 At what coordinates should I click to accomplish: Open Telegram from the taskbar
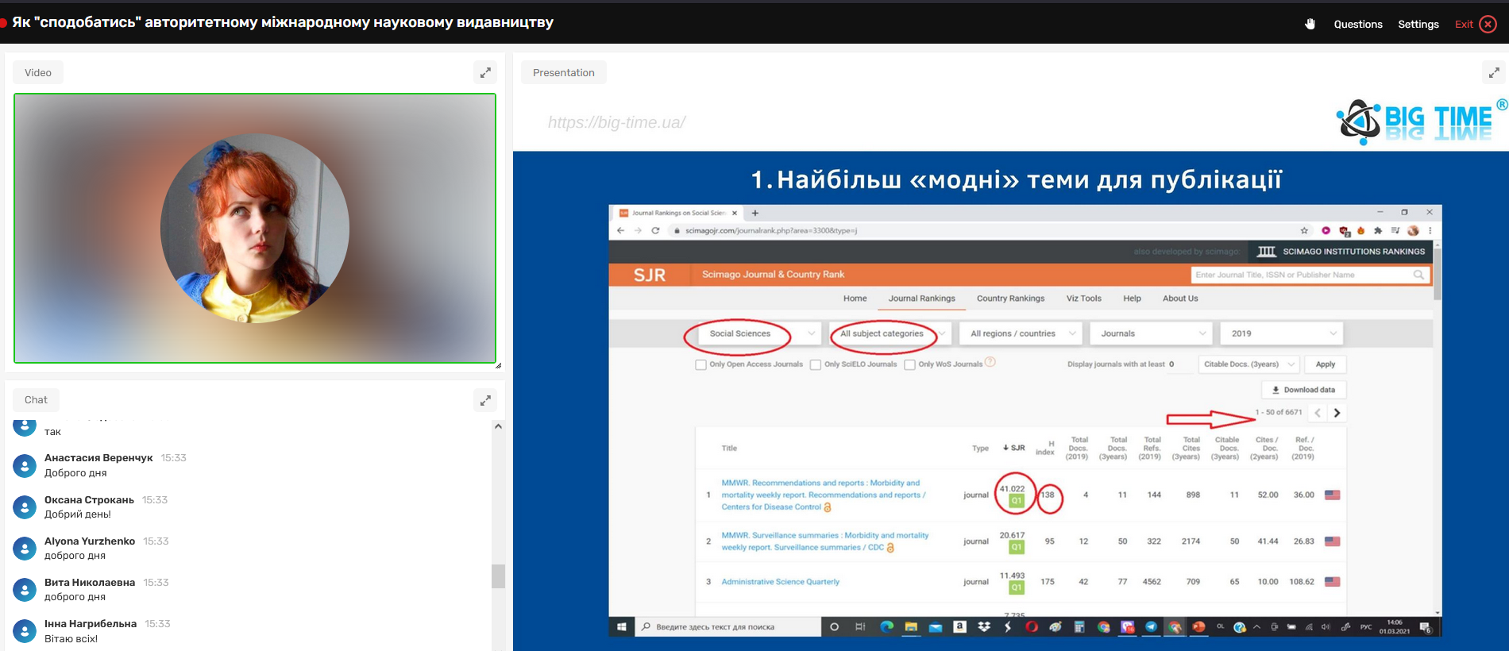[1151, 627]
